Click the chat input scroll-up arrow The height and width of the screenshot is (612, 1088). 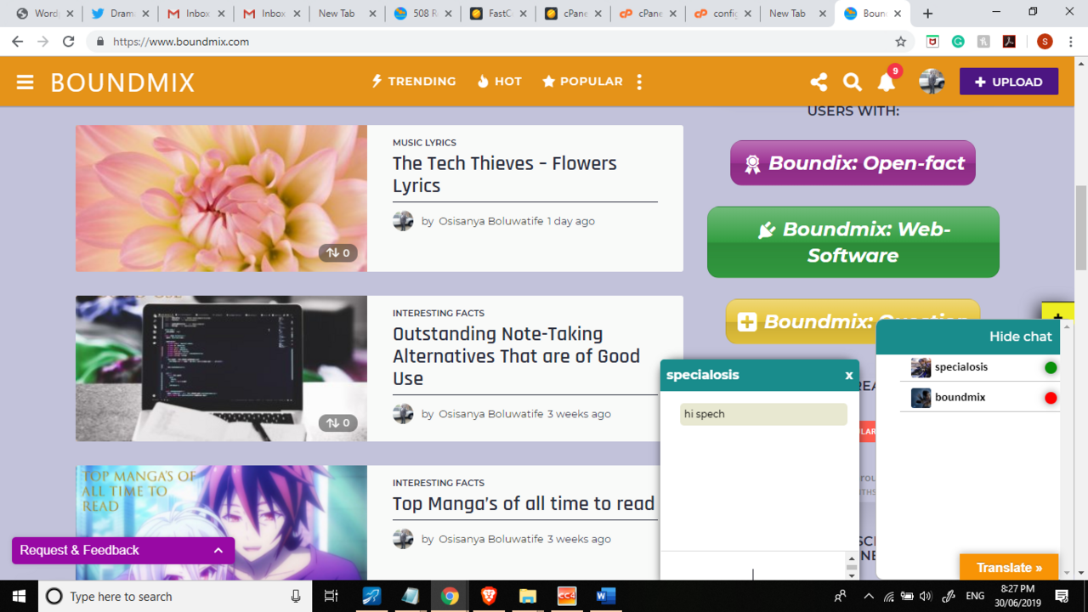click(852, 558)
